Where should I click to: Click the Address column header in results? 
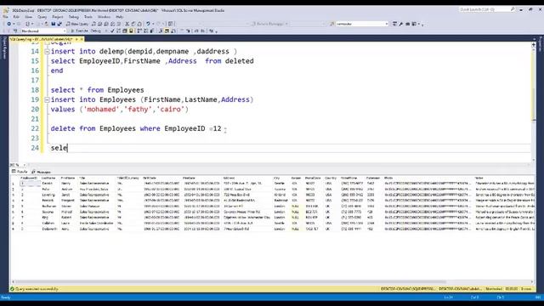229,178
